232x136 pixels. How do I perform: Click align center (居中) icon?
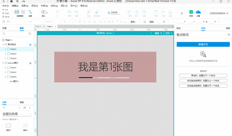(x=137, y=12)
